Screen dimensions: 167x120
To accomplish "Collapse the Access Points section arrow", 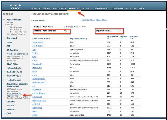I will (4, 20).
